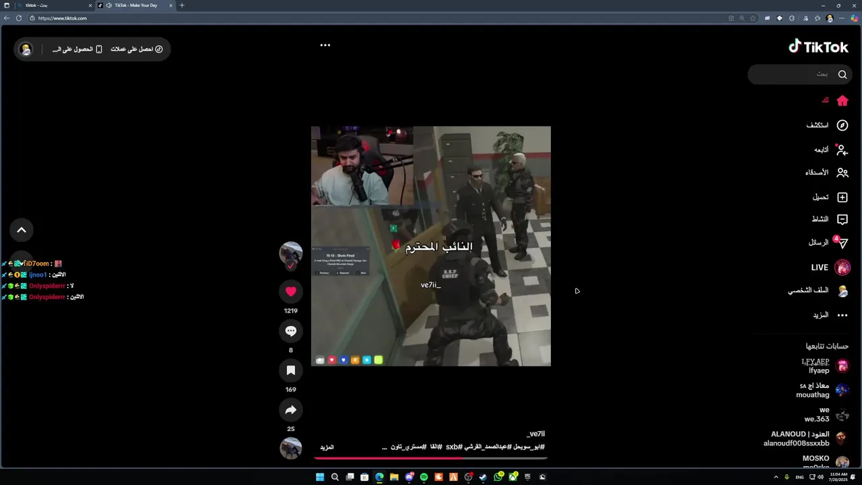Open followed account lfyaep
The width and height of the screenshot is (862, 485).
(824, 366)
